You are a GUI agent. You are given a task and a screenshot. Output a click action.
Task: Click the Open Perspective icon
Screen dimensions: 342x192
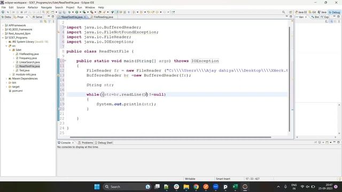pyautogui.click(x=291, y=12)
